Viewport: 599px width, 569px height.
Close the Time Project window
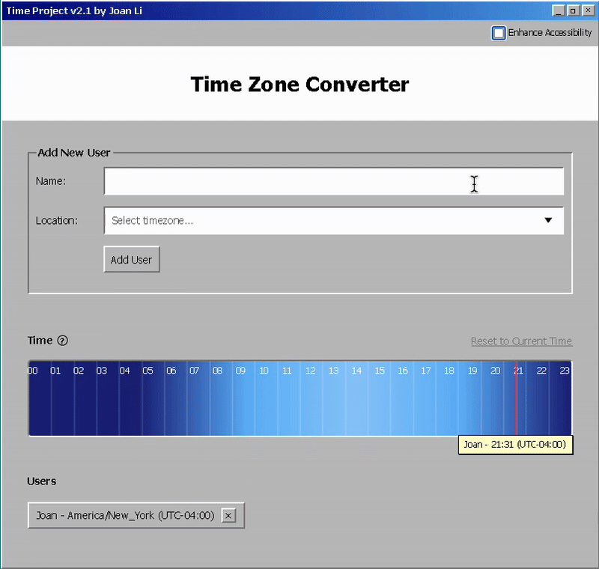pyautogui.click(x=588, y=10)
